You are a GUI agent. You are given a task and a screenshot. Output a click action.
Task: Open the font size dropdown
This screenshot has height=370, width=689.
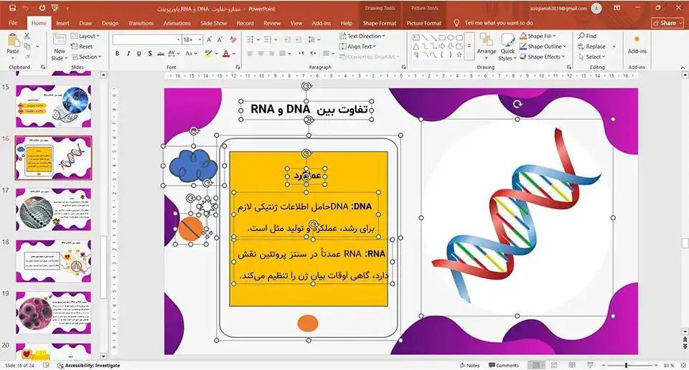[200, 39]
